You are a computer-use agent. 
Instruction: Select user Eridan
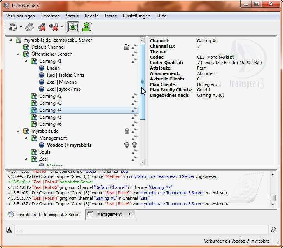coord(53,68)
